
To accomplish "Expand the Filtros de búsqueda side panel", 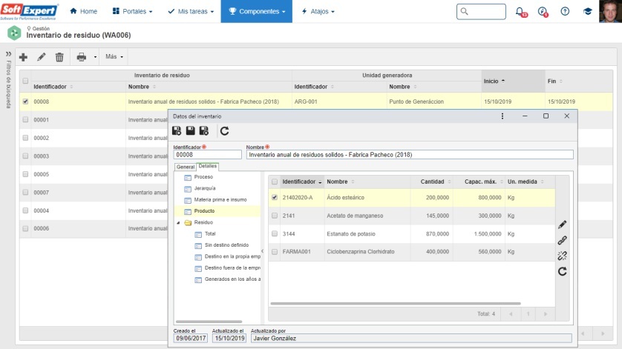I will pyautogui.click(x=8, y=54).
